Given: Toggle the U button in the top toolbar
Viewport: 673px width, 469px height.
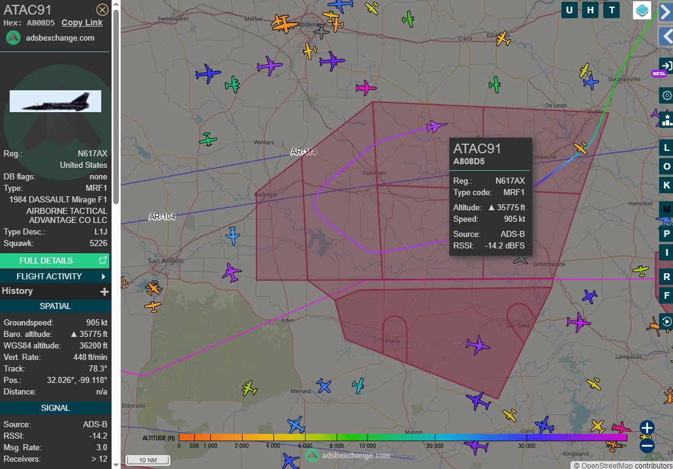Looking at the screenshot, I should click(x=569, y=10).
